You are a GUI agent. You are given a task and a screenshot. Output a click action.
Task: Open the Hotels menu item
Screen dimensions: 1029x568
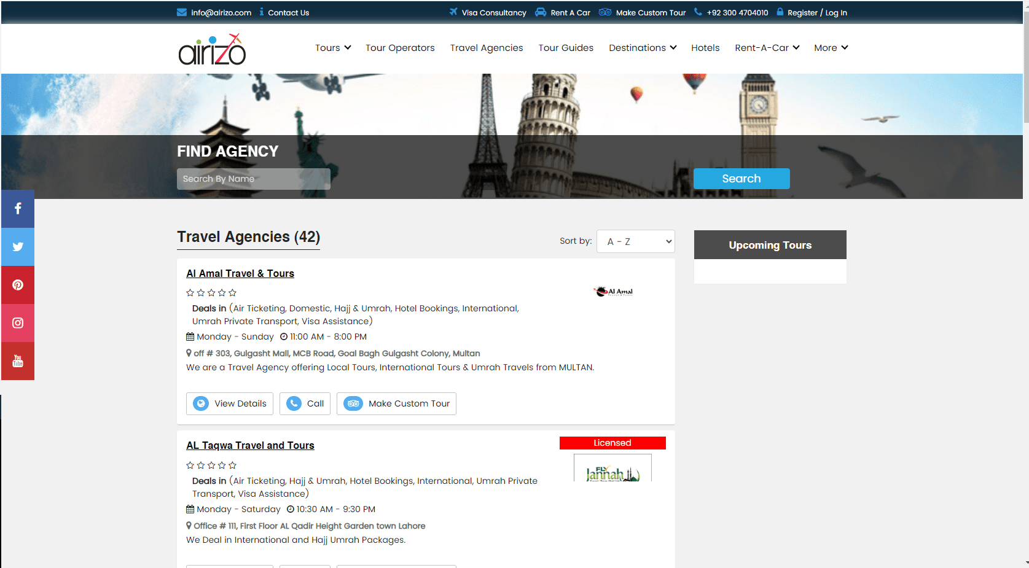(705, 48)
